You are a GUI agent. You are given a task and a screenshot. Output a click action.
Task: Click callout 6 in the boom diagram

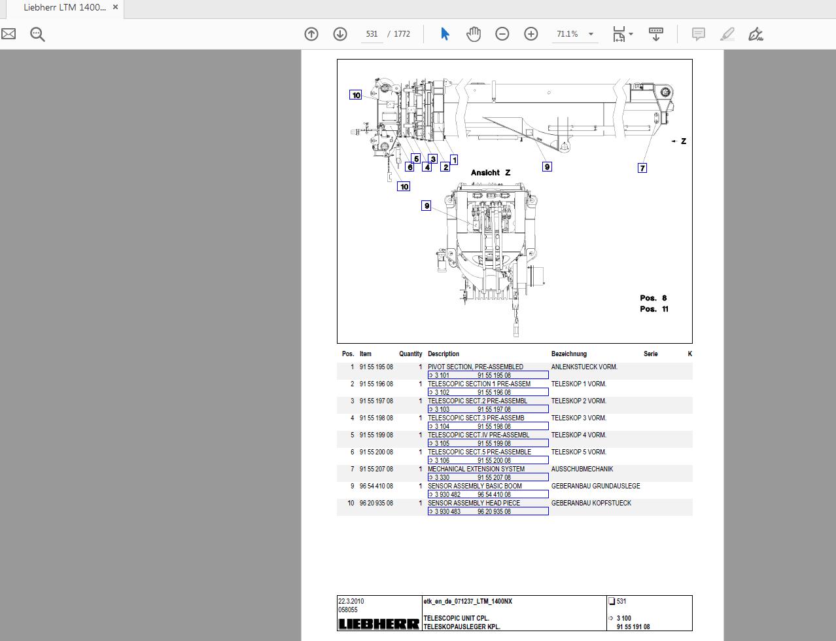pos(409,167)
